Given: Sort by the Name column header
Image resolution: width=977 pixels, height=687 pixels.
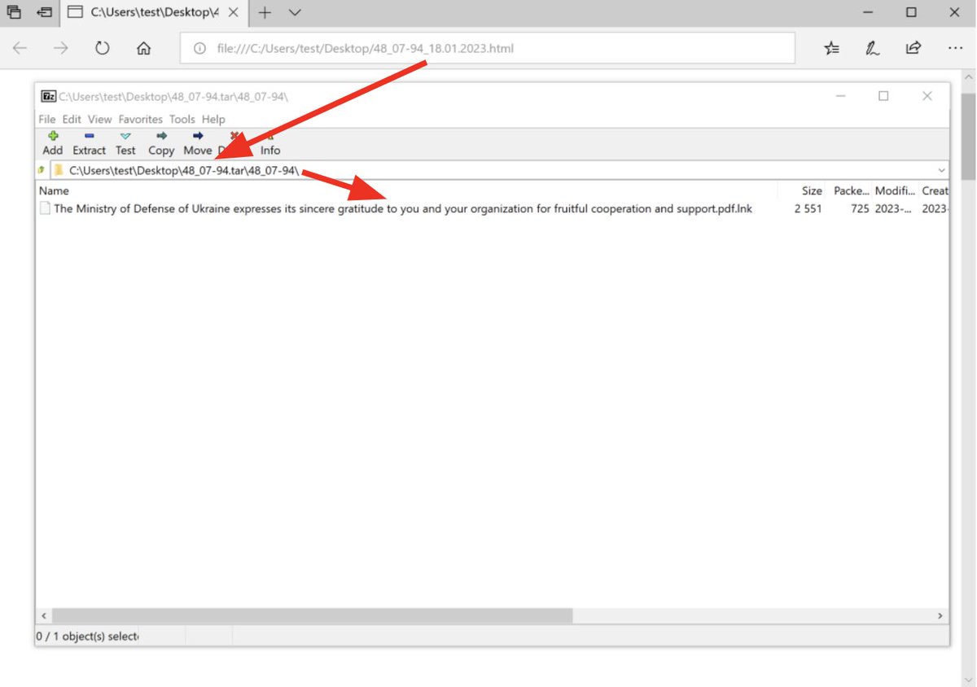Looking at the screenshot, I should 54,190.
